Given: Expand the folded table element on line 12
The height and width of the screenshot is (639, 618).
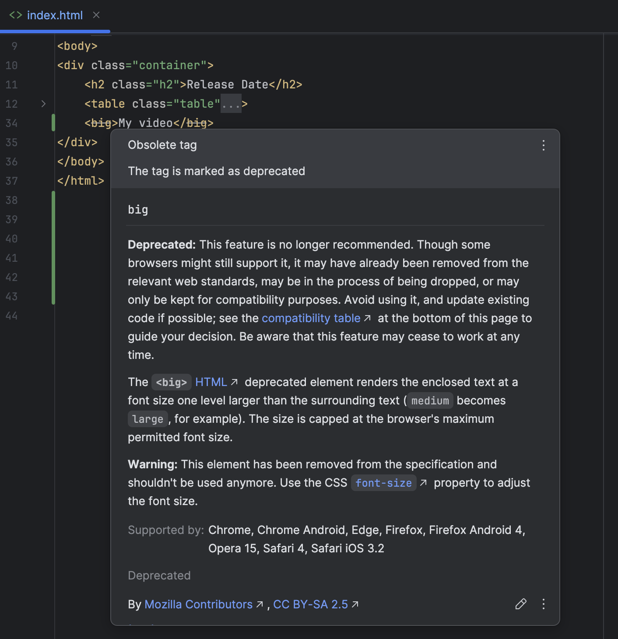Looking at the screenshot, I should click(x=43, y=104).
